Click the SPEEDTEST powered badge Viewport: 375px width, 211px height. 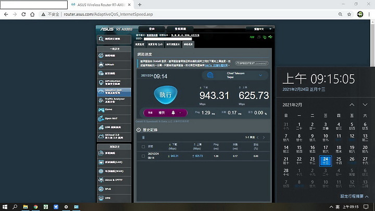pyautogui.click(x=252, y=63)
